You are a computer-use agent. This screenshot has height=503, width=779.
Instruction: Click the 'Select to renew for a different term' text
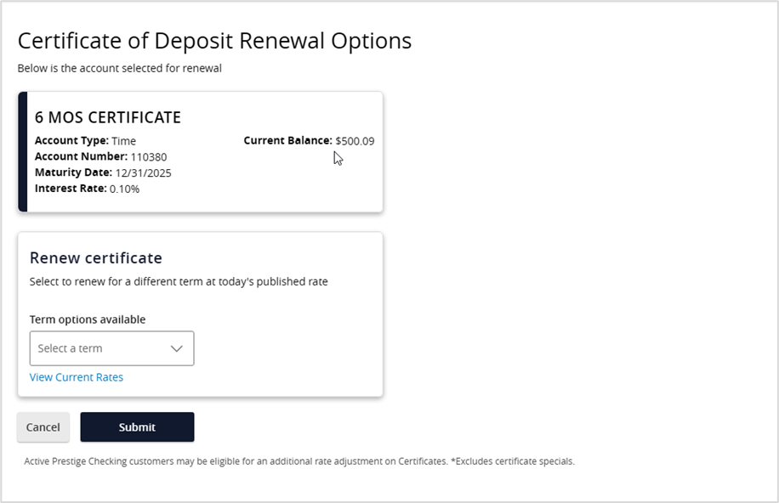click(x=179, y=281)
